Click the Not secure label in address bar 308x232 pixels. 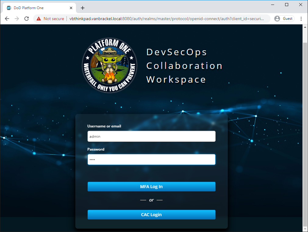pos(52,18)
